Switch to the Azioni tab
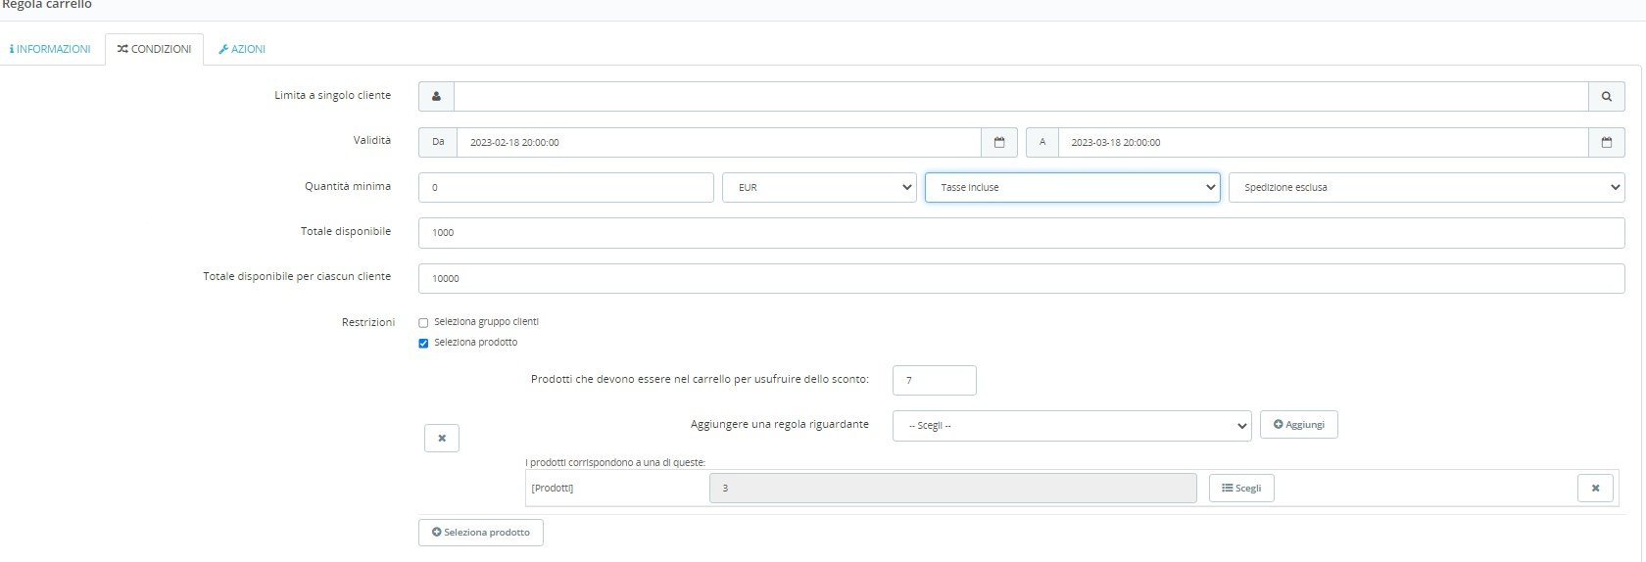1646x562 pixels. coord(242,49)
